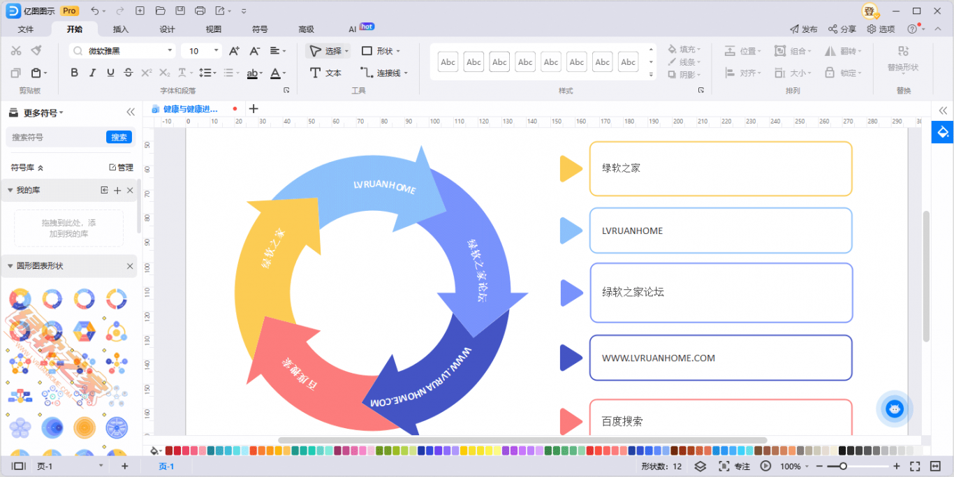Select the Text tool

click(x=325, y=73)
